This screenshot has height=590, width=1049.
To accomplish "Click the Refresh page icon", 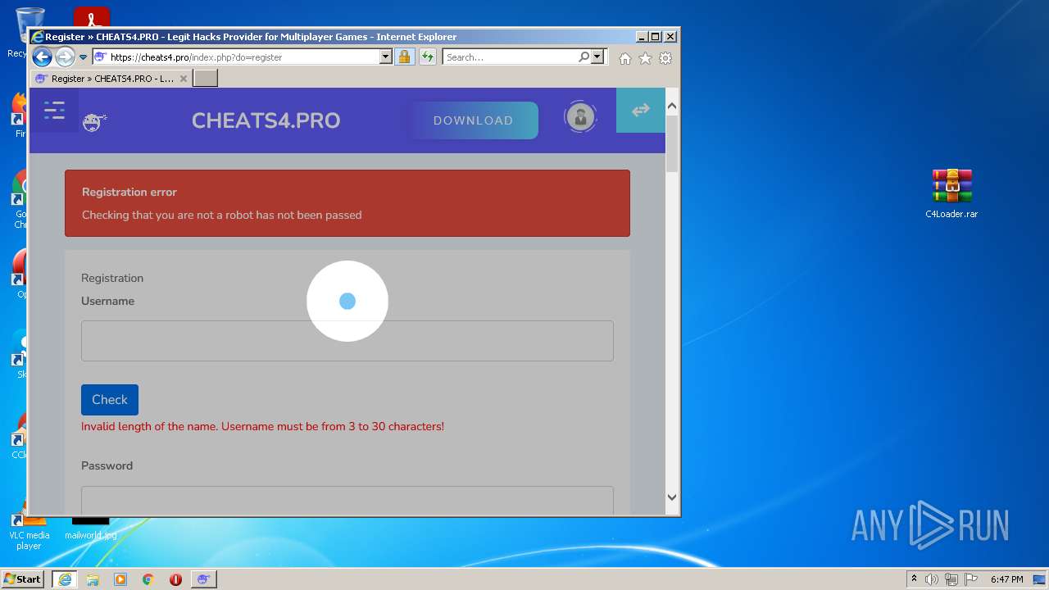I will pyautogui.click(x=427, y=57).
